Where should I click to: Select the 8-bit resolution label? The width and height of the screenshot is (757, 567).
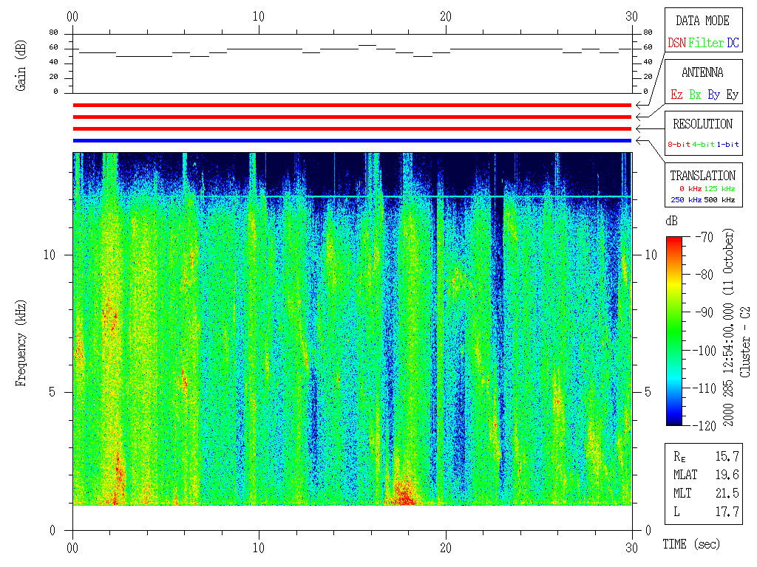point(679,144)
